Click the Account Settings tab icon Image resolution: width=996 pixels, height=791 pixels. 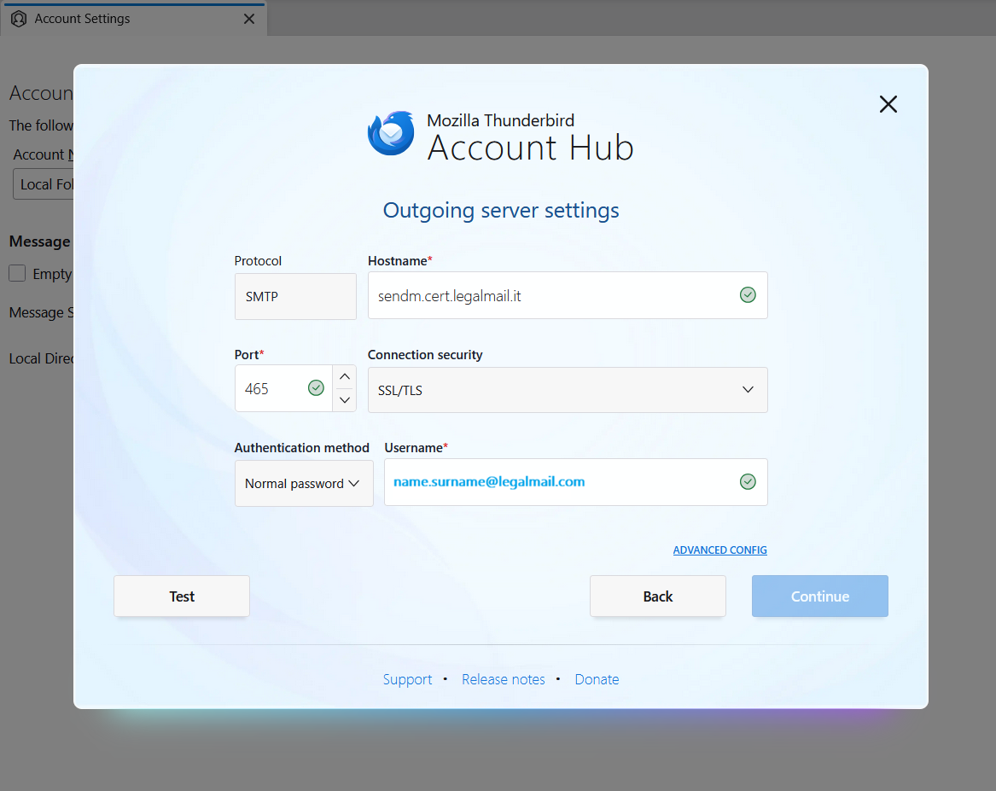coord(19,19)
